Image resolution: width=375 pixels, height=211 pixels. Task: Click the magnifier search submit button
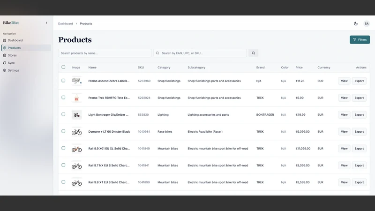[x=253, y=53]
